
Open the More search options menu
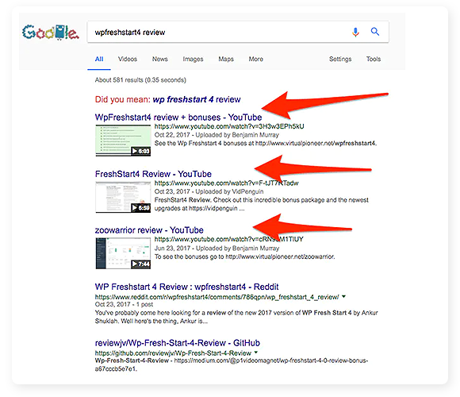pyautogui.click(x=256, y=59)
